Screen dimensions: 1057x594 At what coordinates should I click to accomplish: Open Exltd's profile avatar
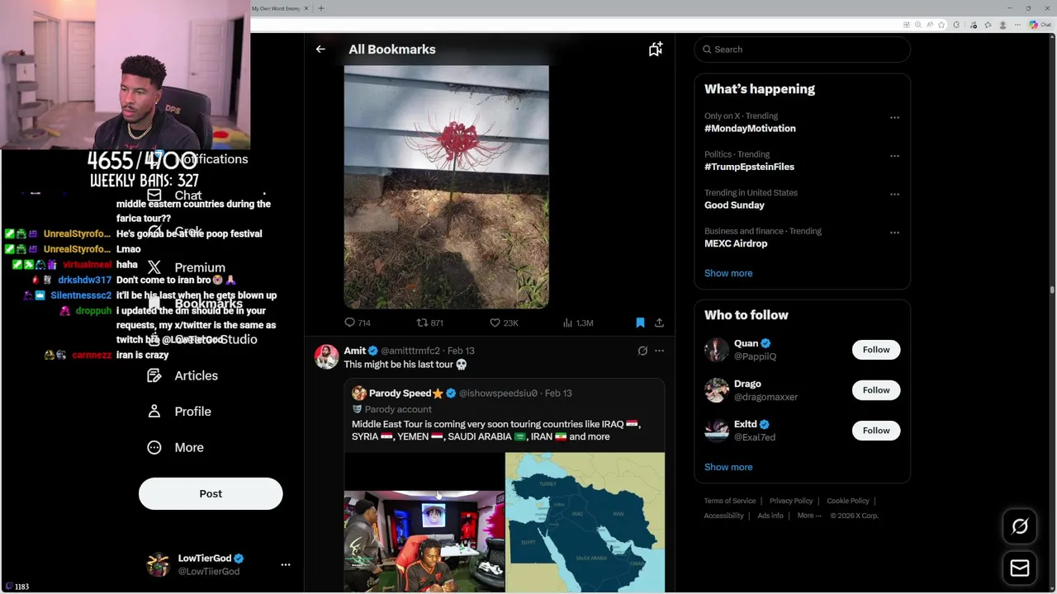(x=717, y=431)
